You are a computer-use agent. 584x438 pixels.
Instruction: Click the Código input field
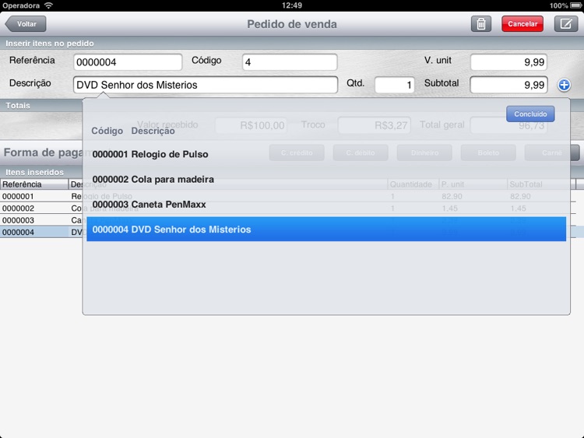290,62
